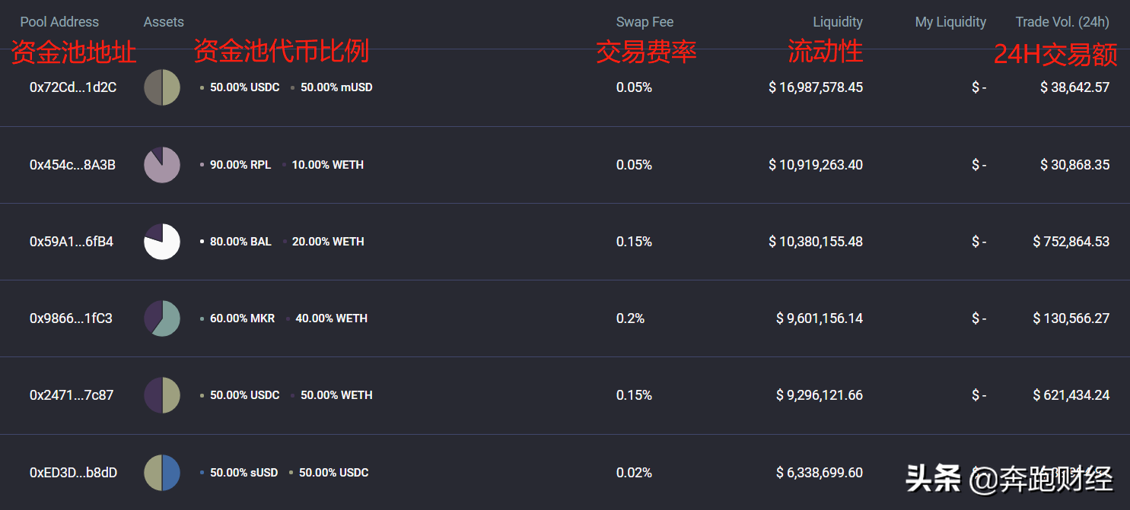Screen dimensions: 1130x510
Task: Select the 50.00% USDC label in the top pool
Action: click(x=245, y=87)
